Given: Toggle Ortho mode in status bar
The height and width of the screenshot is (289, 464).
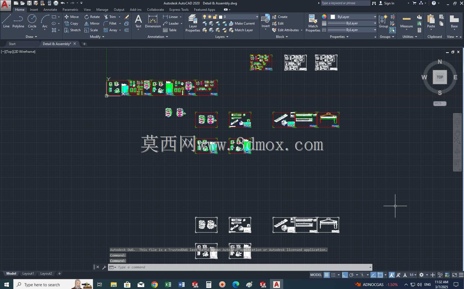Looking at the screenshot, I should coord(345,275).
